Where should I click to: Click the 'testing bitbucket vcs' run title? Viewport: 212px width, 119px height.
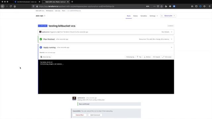[62, 26]
